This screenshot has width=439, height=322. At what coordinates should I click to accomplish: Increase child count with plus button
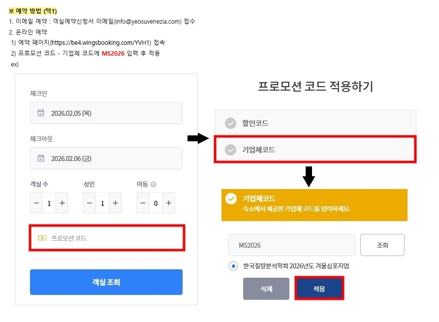point(168,203)
